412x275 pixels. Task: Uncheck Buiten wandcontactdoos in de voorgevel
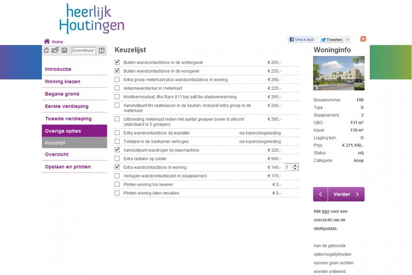coord(117,71)
